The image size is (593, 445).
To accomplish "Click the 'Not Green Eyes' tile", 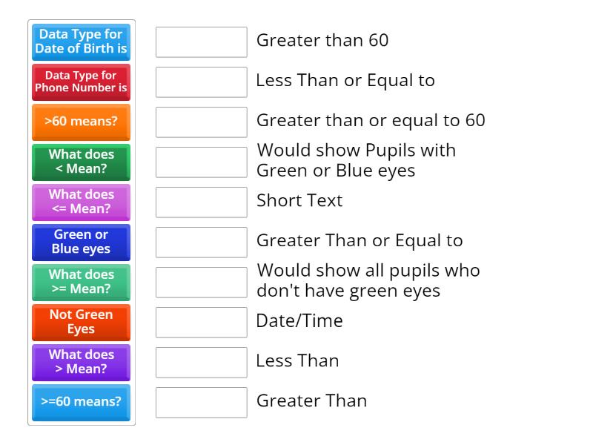I will tap(82, 322).
